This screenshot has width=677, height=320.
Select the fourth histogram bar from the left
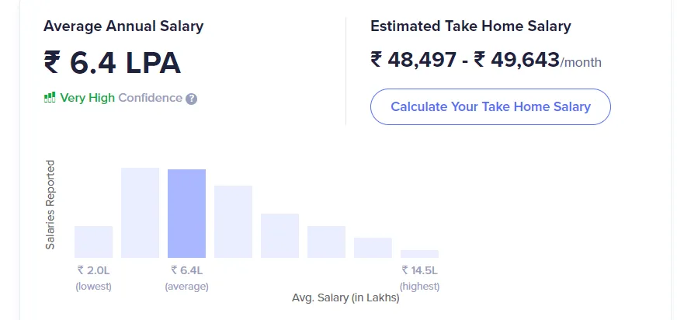pyautogui.click(x=233, y=221)
